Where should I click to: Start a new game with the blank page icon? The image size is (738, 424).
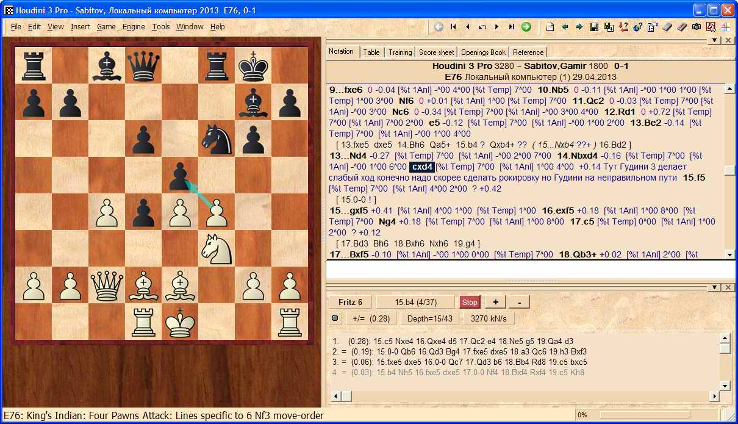point(550,27)
